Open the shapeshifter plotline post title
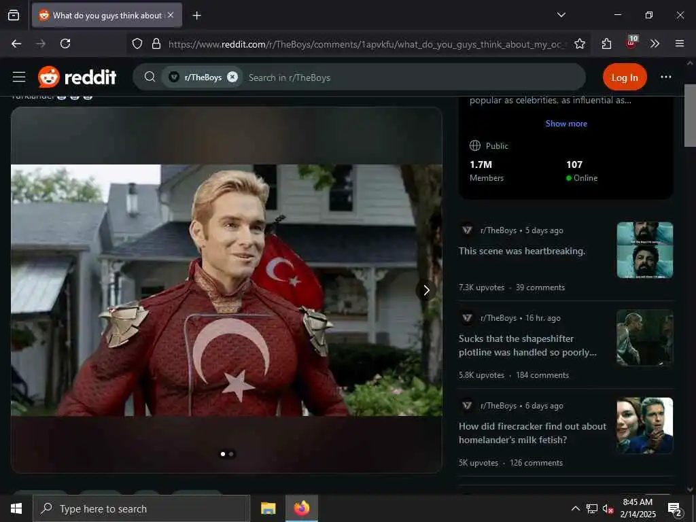 (x=527, y=345)
